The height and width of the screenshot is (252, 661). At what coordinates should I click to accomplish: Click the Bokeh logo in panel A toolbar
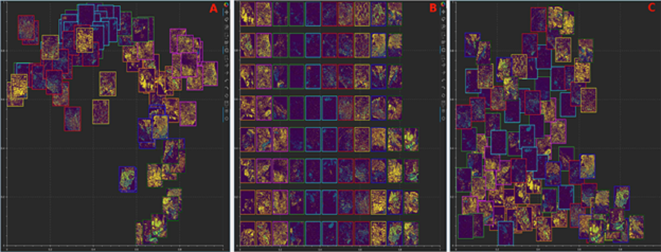pos(226,5)
